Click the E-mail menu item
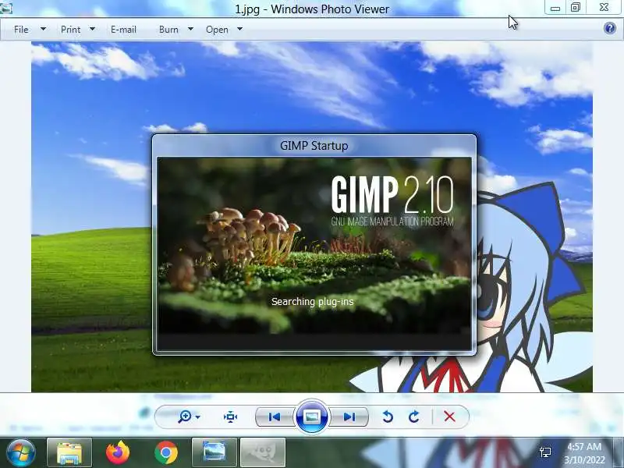 (x=123, y=30)
